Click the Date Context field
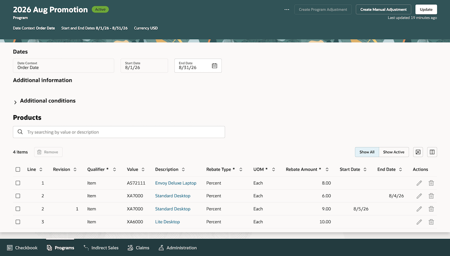Viewport: 450px width, 256px height. [x=63, y=66]
